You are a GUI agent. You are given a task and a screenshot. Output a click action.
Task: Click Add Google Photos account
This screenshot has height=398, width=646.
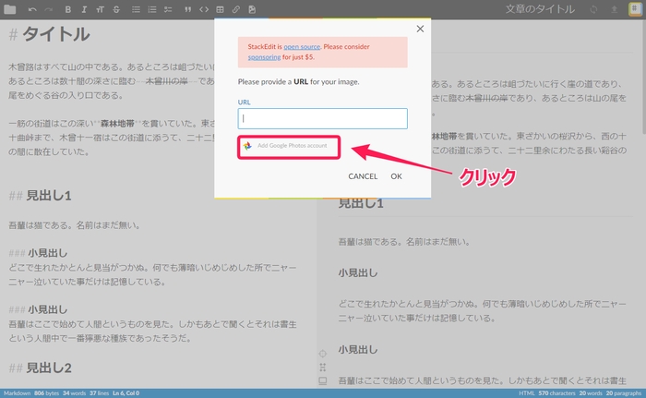pos(289,146)
